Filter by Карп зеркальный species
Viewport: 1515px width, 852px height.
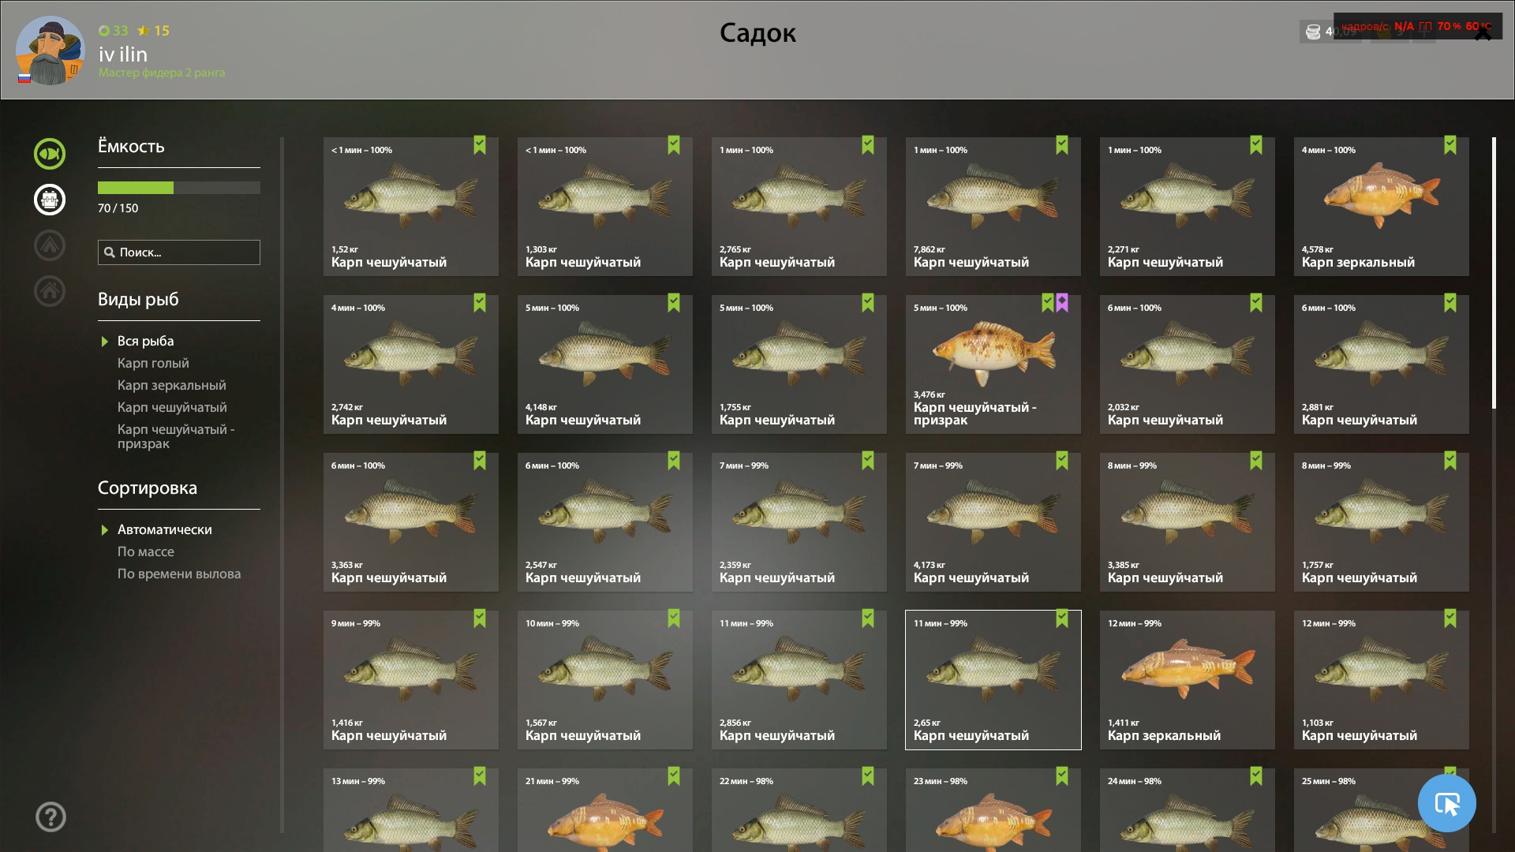point(171,385)
